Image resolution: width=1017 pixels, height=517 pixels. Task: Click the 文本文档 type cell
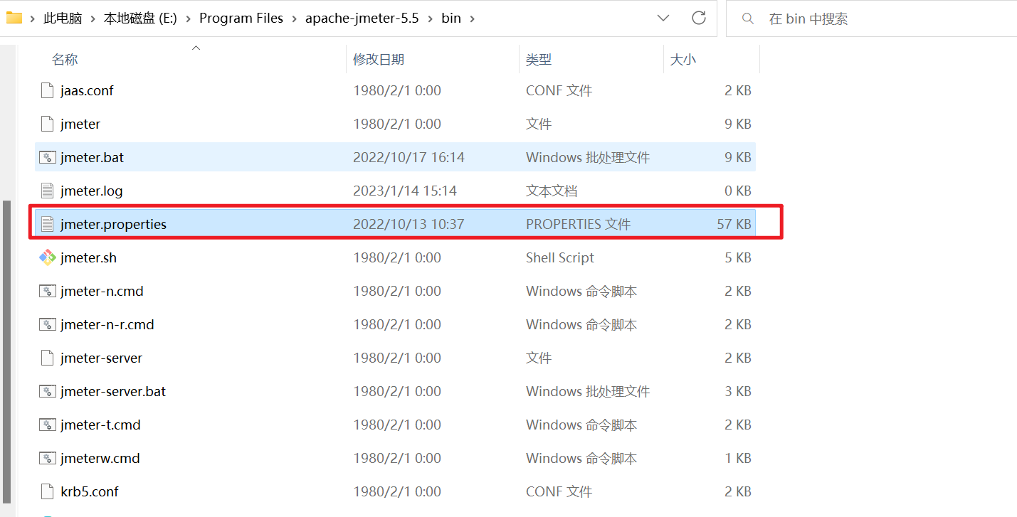(x=552, y=191)
